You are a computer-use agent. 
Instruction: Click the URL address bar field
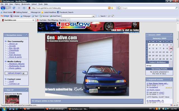[x=69, y=8]
